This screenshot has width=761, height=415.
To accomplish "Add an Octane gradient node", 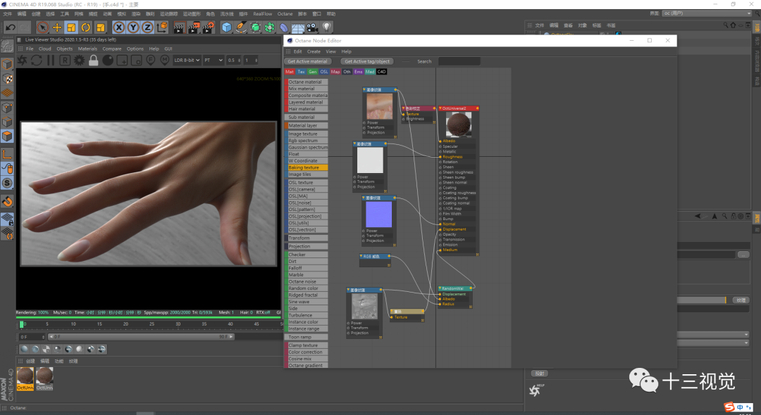I will [x=307, y=366].
